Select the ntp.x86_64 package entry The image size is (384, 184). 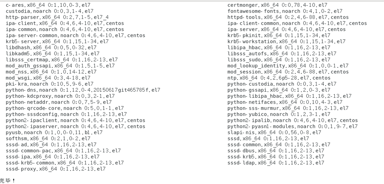point(279,78)
